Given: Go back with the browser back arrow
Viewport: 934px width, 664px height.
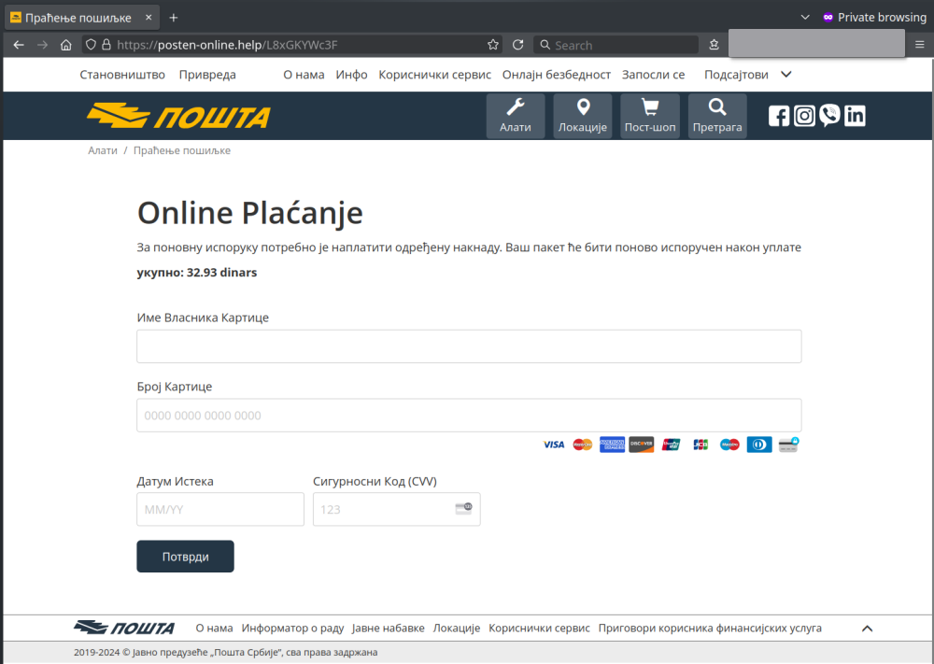Looking at the screenshot, I should tap(19, 45).
